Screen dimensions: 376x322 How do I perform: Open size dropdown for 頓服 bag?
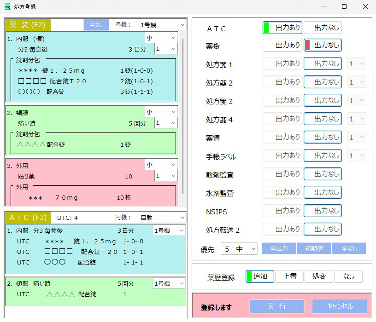tap(161, 112)
